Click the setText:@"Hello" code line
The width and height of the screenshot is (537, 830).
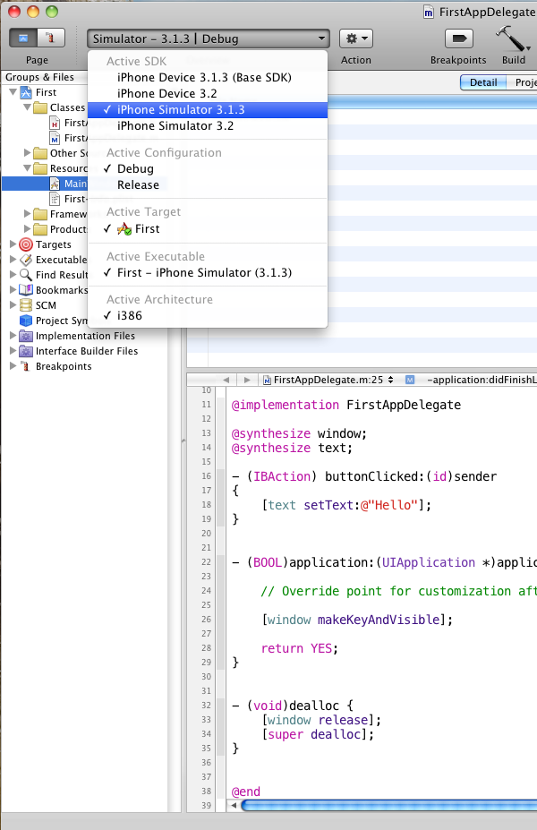click(x=347, y=505)
